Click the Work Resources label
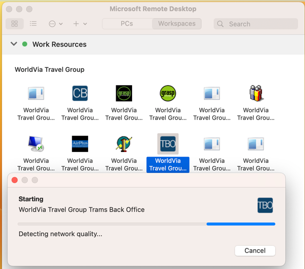 (x=59, y=44)
